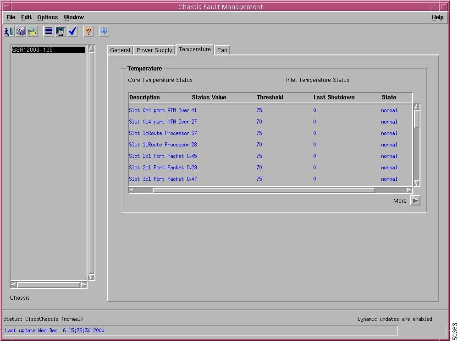Click the chassis list scroll down arrow
Image resolution: width=458 pixels, height=341 pixels.
[x=91, y=277]
